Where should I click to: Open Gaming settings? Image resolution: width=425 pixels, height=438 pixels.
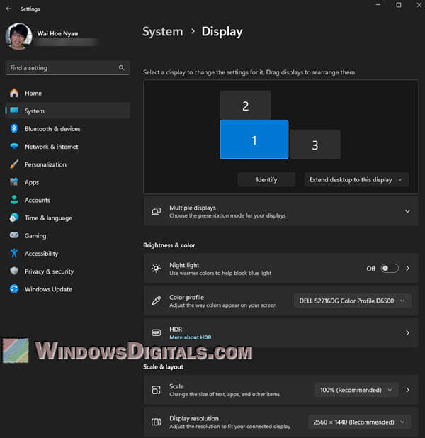(67, 235)
